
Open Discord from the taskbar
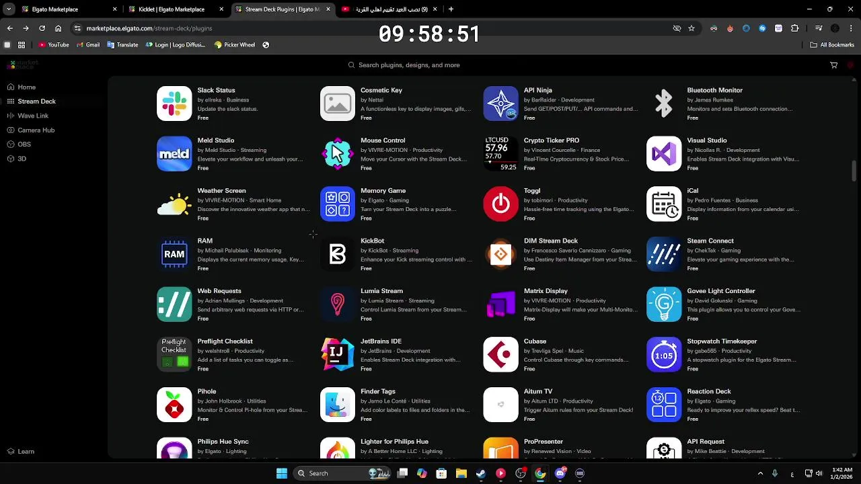tap(560, 473)
